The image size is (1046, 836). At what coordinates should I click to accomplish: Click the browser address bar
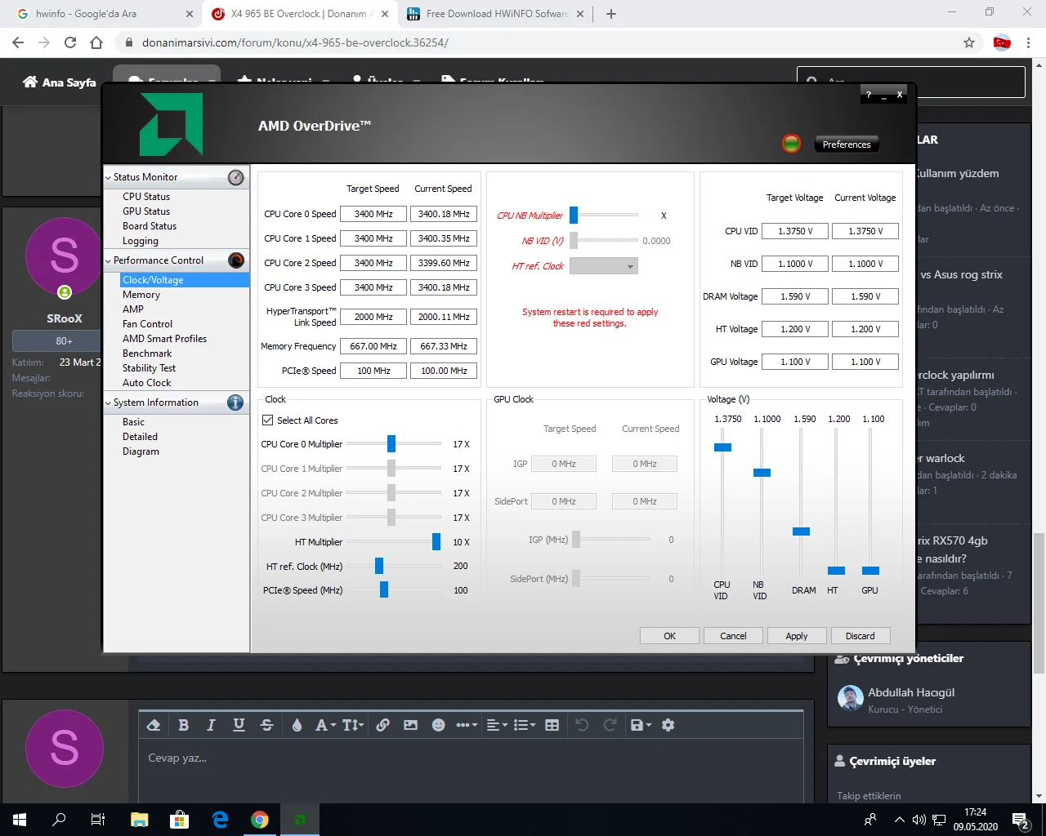click(539, 42)
